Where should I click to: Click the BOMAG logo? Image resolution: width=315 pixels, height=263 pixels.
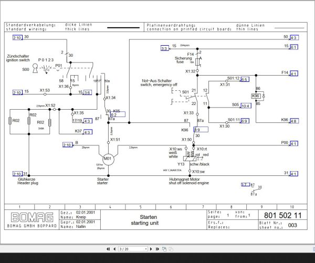pyautogui.click(x=32, y=217)
